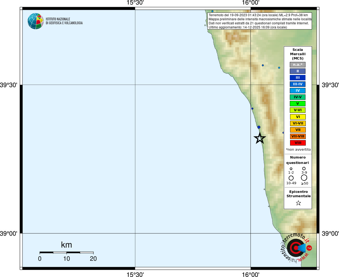Click the Ultimo aggiornamento 14-12-2025 line
Screen dimensions: 339x277
pos(248,27)
